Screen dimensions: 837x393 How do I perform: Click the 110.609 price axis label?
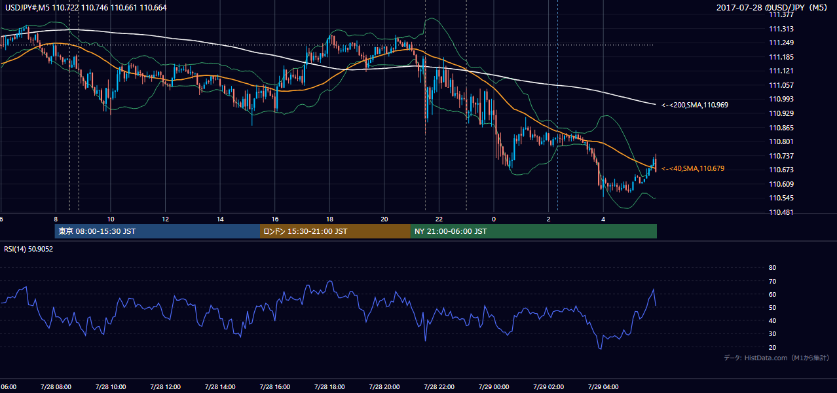coord(781,184)
